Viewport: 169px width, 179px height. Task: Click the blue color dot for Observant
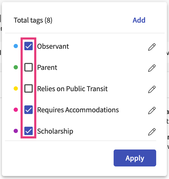(x=16, y=46)
